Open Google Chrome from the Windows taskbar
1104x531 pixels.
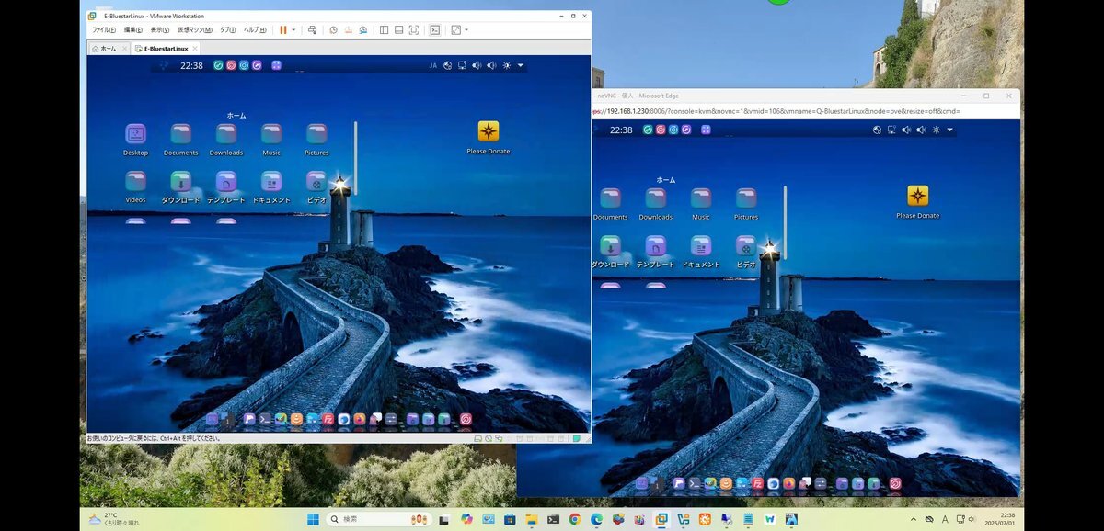coord(575,519)
